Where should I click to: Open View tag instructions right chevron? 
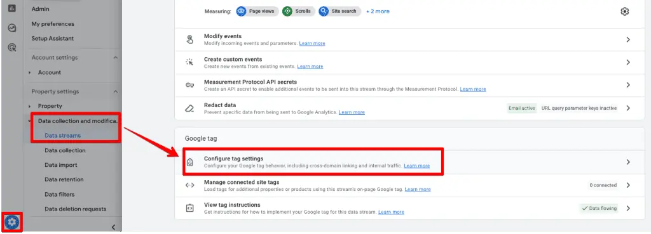coord(628,208)
